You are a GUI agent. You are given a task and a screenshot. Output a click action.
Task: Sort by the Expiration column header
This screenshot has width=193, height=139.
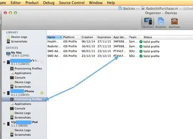point(104,37)
